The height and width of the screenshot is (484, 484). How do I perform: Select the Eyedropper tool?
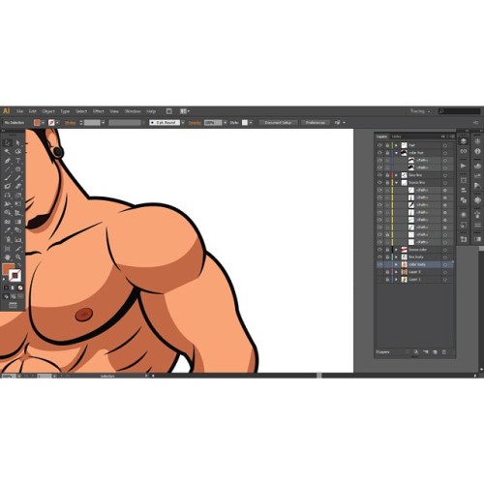click(8, 230)
